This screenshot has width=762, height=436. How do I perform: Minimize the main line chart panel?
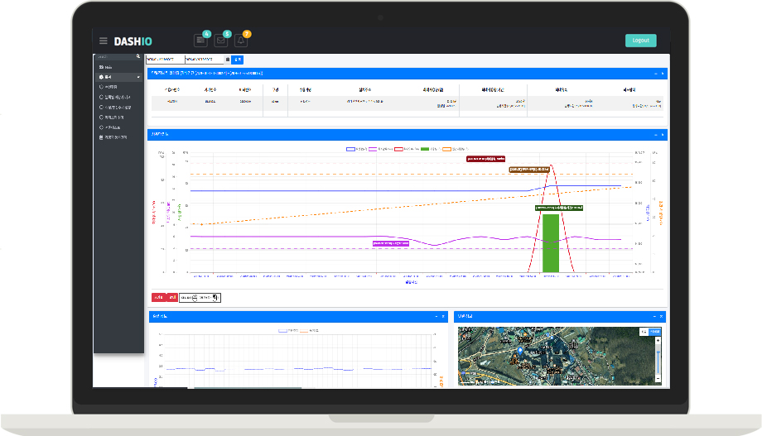click(654, 134)
